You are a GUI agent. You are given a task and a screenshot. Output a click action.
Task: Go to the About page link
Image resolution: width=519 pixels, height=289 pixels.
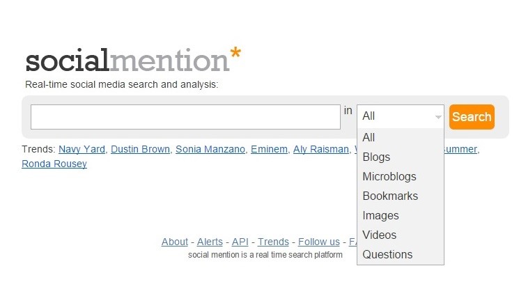point(174,242)
